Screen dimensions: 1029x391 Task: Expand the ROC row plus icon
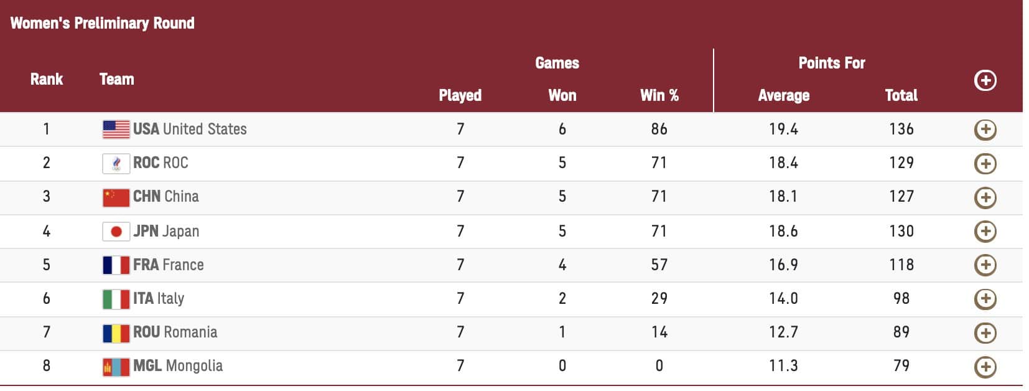985,164
